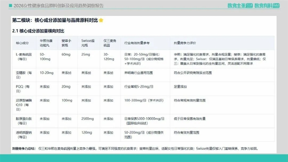Click the 数食有料 logo in the header
Image resolution: width=288 pixels, height=162 pixels.
click(x=267, y=6)
